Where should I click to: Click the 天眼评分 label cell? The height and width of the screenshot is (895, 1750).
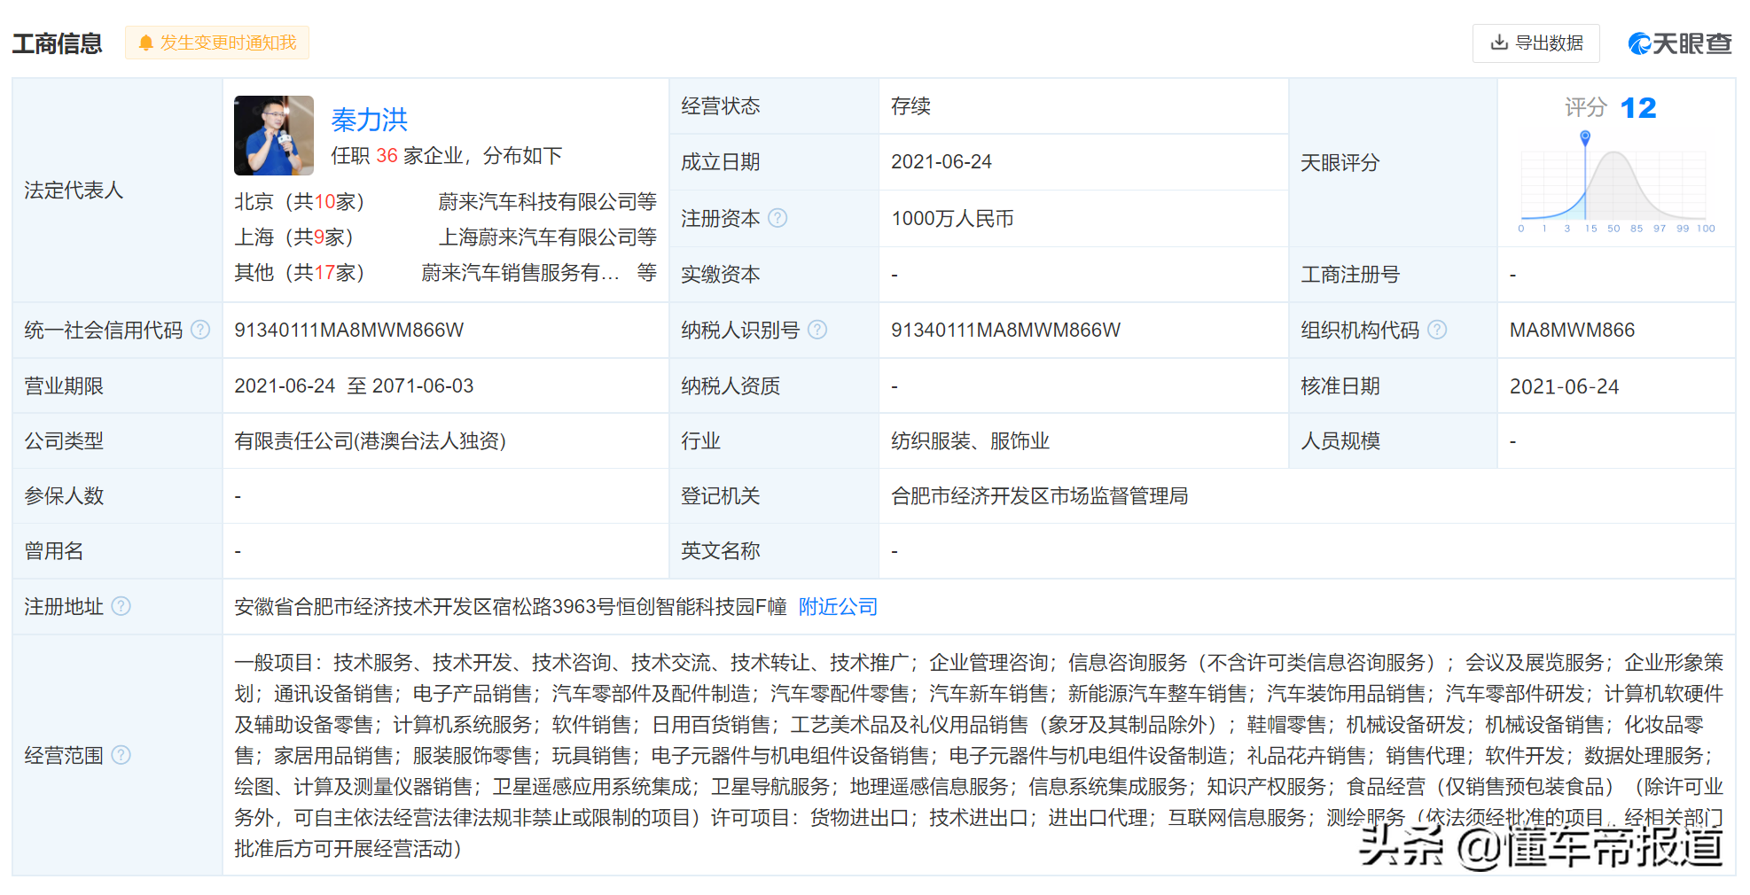point(1393,163)
